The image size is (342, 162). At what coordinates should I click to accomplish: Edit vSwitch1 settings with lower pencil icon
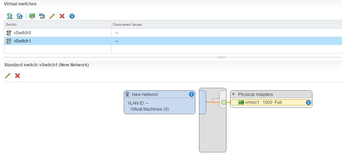[x=7, y=76]
